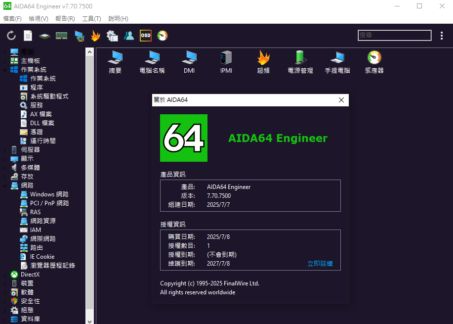Select the 安全性 shield icon in tree
This screenshot has width=453, height=324.
click(x=14, y=301)
